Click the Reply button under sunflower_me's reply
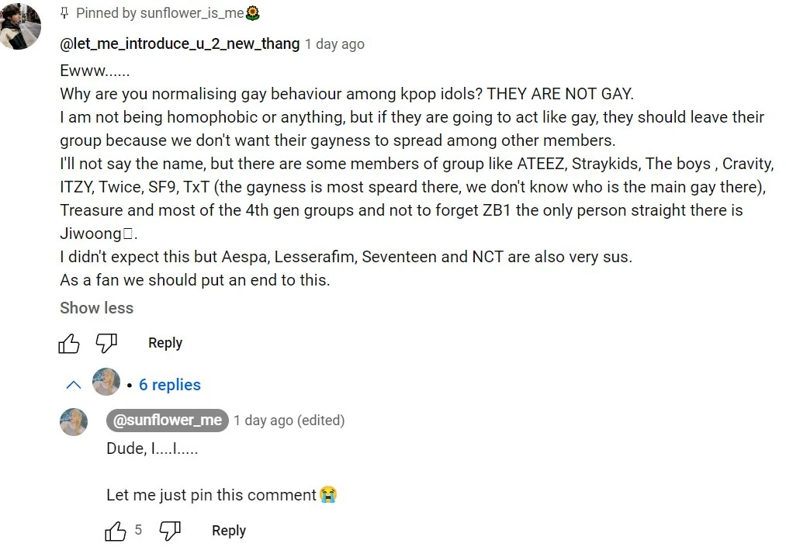The image size is (786, 547). coord(228,530)
